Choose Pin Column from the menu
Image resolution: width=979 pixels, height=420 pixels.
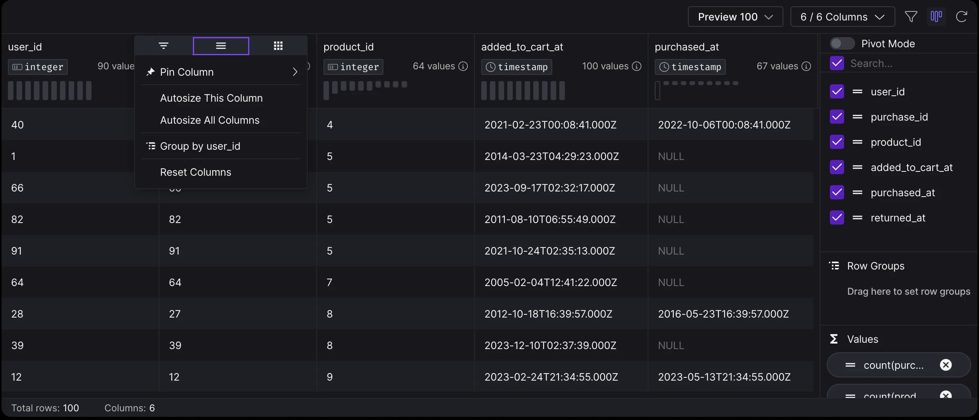click(x=221, y=72)
